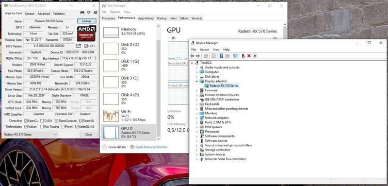The width and height of the screenshot is (388, 186).
Task: Open the GPU-Z hamburger menu
Action: click(96, 12)
